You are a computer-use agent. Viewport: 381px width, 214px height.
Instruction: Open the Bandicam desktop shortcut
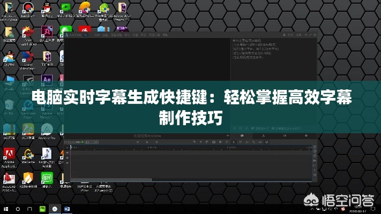[x=27, y=9]
